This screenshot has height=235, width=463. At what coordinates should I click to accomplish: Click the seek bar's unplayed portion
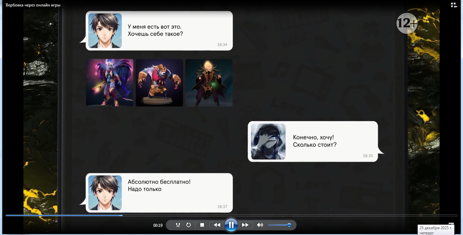pos(289,215)
